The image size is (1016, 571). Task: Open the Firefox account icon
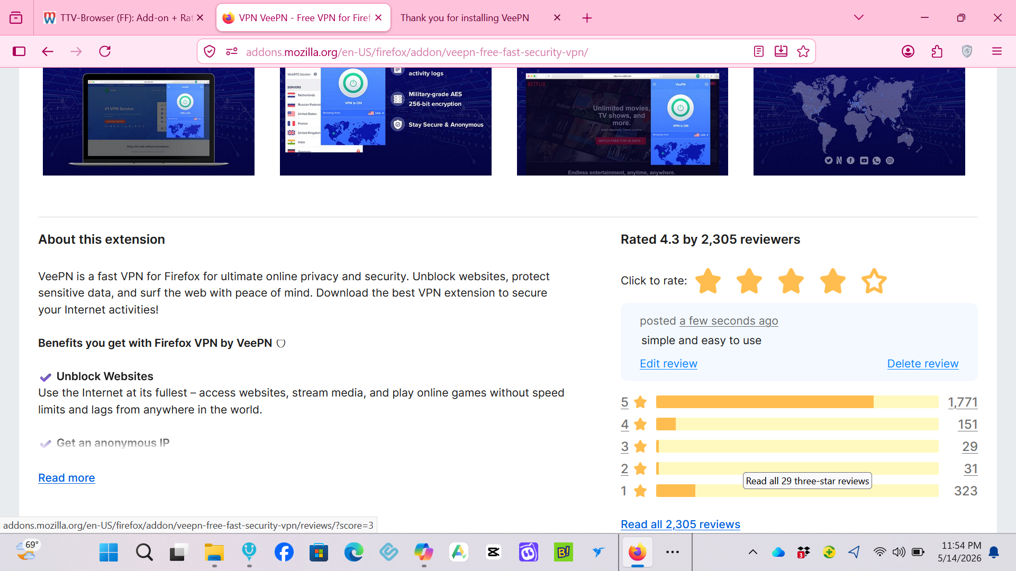[908, 51]
